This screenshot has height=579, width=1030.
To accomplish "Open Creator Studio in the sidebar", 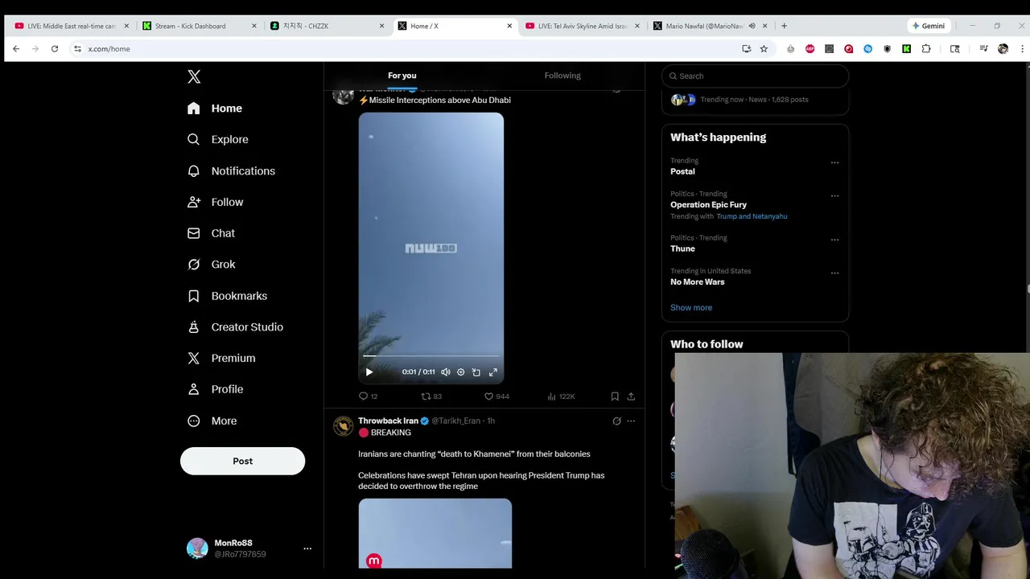I will (235, 327).
